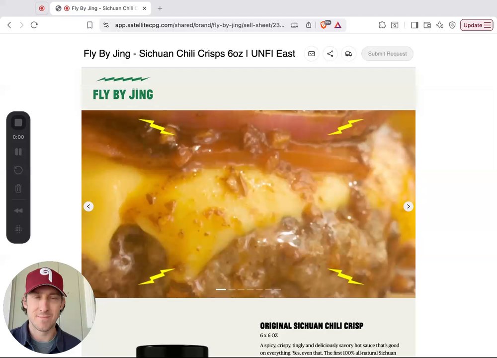The width and height of the screenshot is (497, 358).
Task: Click the Original Sichuan Chili Crisp heading
Action: [312, 326]
